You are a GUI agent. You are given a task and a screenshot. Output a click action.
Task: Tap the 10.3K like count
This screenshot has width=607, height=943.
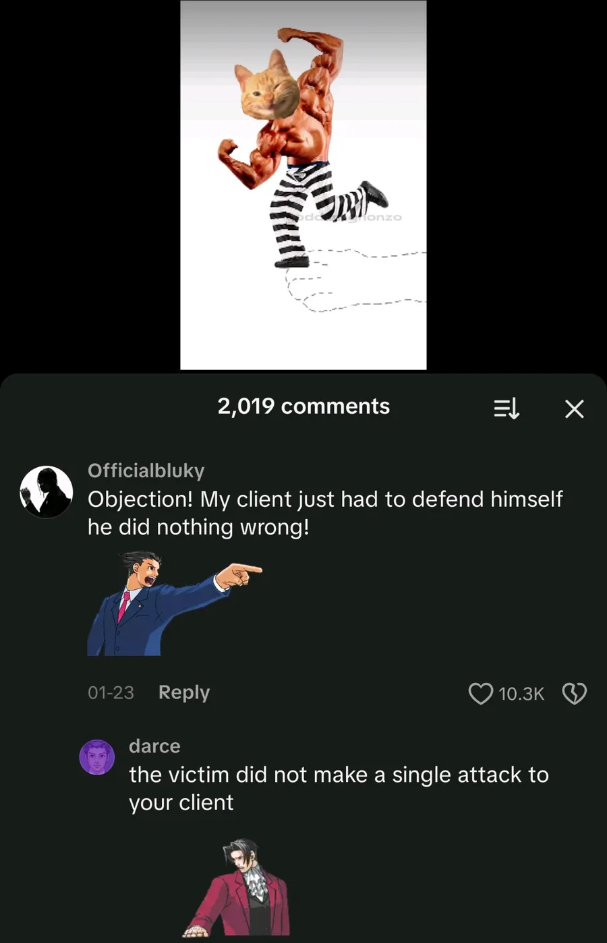(x=521, y=694)
